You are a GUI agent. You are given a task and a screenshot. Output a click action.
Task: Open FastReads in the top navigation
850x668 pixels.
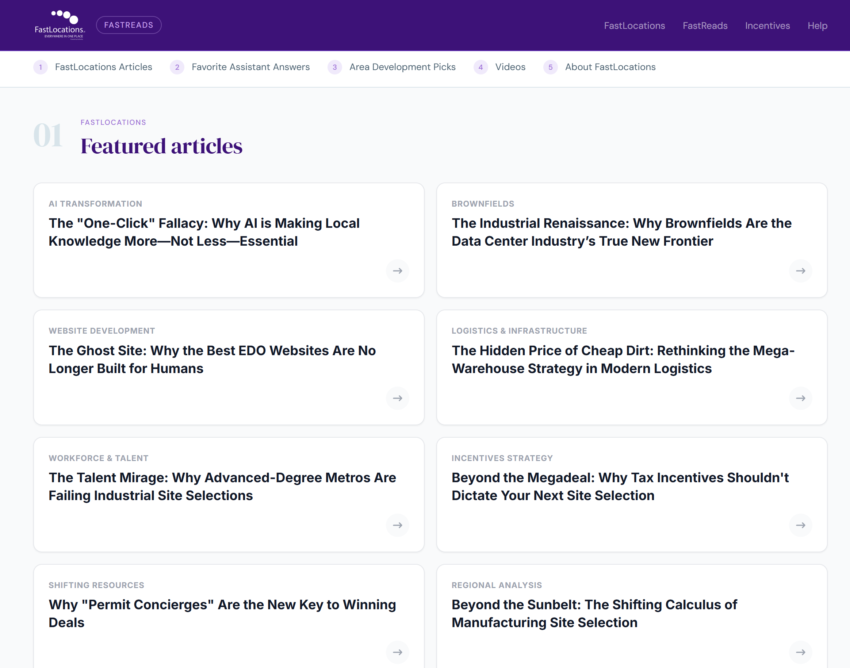pyautogui.click(x=705, y=26)
